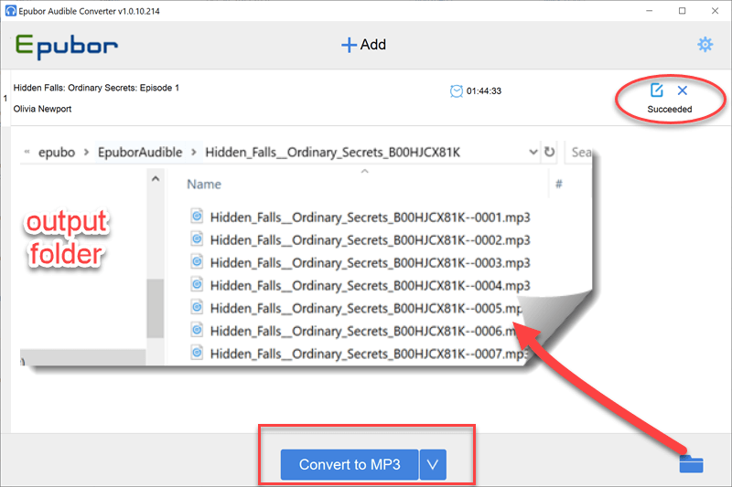Screen dimensions: 732x487
Task: Select the file ending in 0002.mp3
Action: (x=371, y=240)
